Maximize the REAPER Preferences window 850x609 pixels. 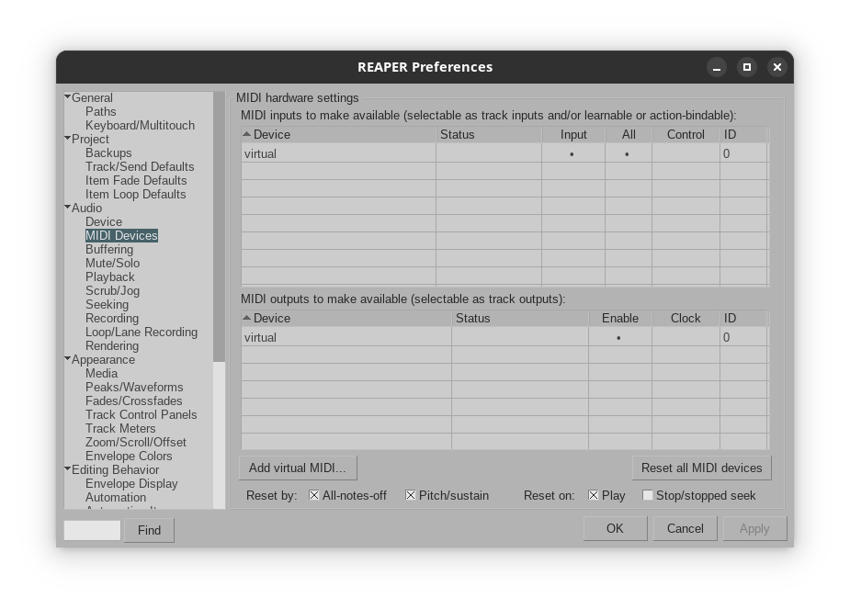click(x=747, y=67)
